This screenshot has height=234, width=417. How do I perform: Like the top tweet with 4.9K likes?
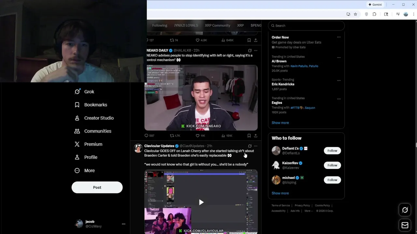click(x=201, y=40)
